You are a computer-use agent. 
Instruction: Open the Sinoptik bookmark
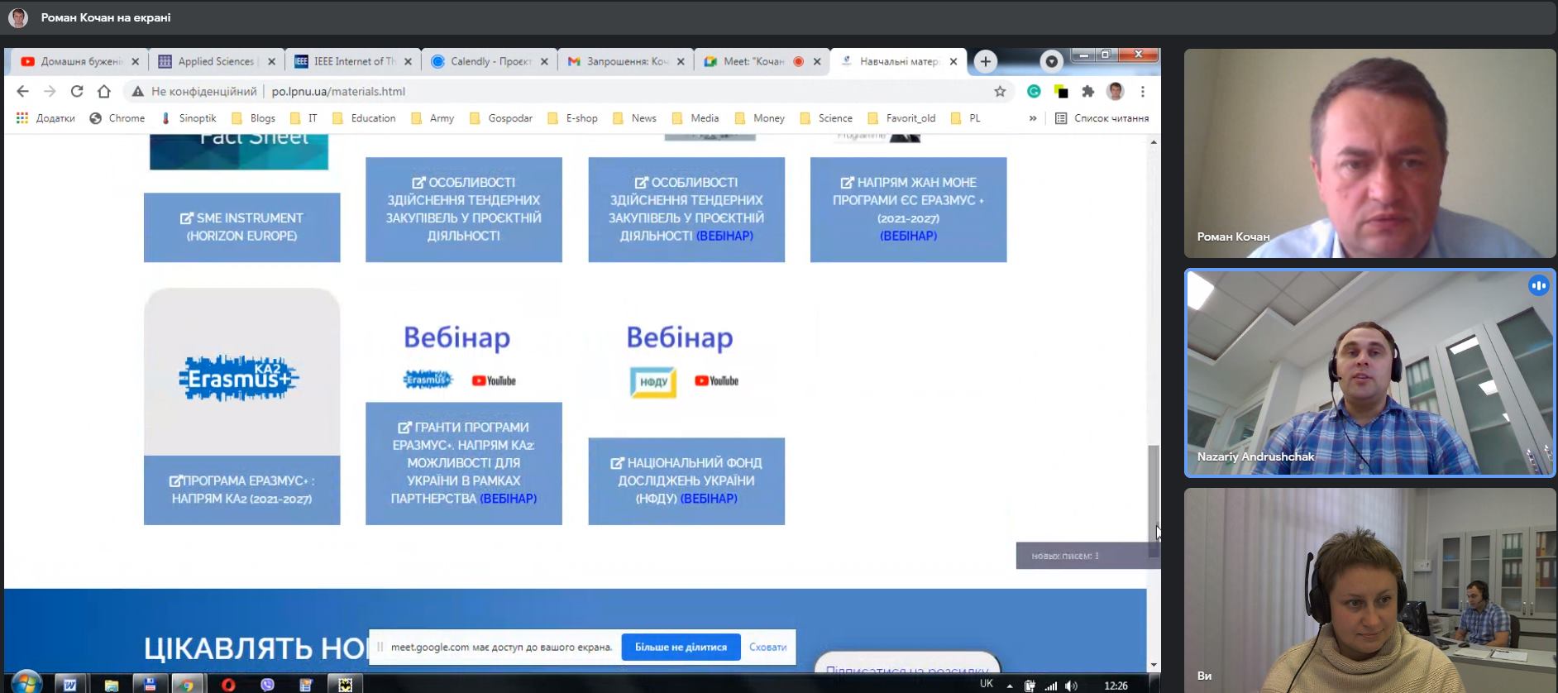pyautogui.click(x=189, y=118)
